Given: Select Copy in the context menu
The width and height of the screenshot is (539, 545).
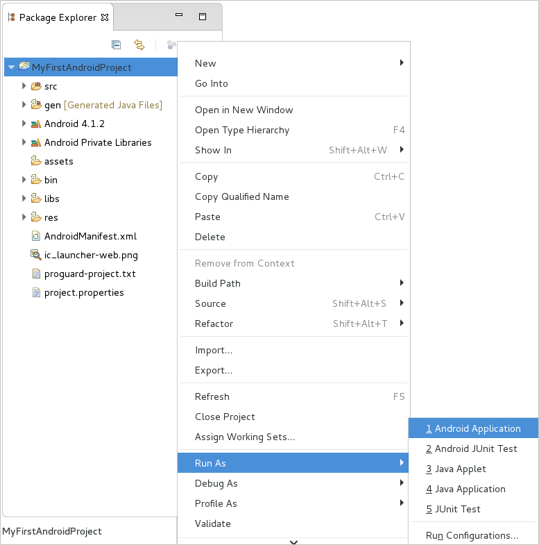Looking at the screenshot, I should coord(293,176).
